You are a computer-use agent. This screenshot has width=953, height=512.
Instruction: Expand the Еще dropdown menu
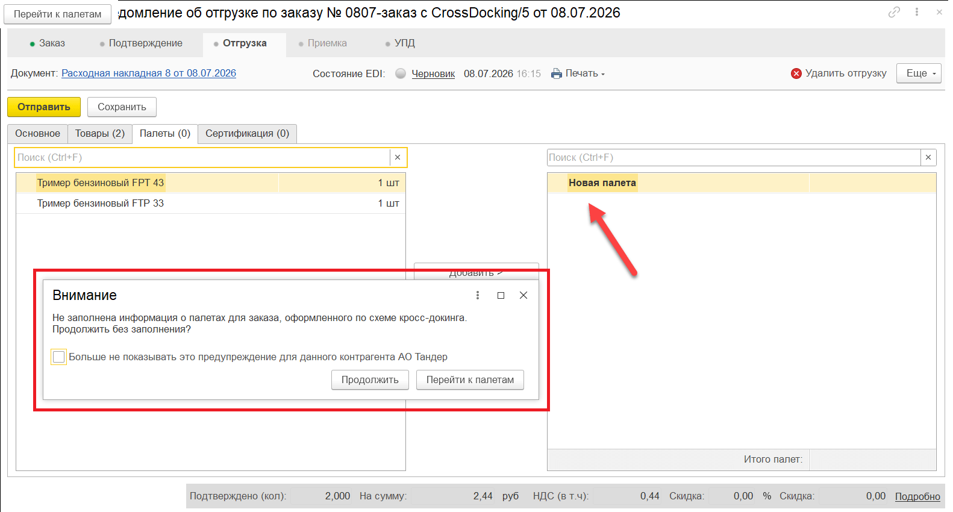(919, 73)
